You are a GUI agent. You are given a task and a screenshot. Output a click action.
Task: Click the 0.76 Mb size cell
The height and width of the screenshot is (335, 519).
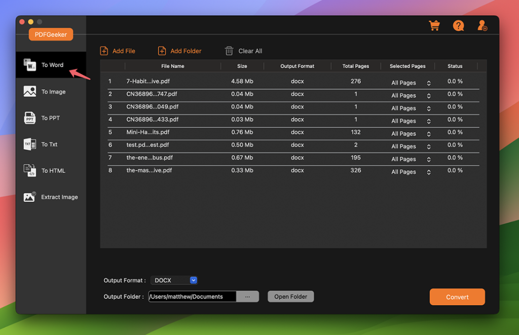pyautogui.click(x=242, y=132)
